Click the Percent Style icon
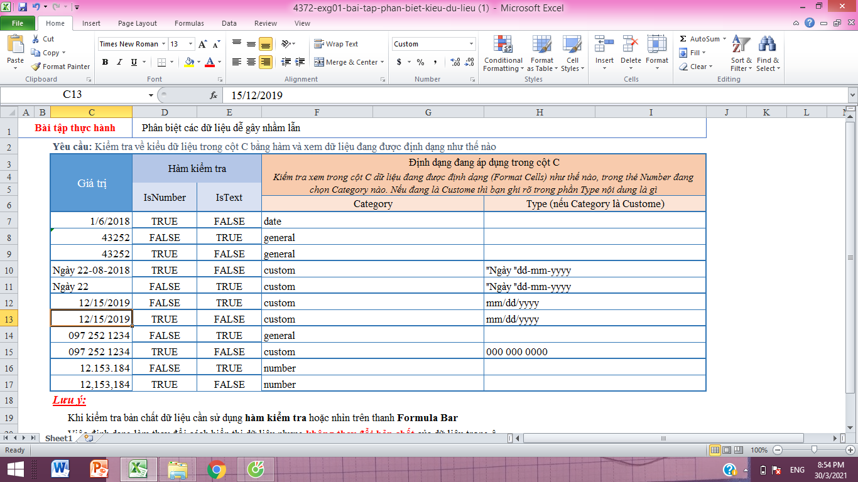This screenshot has height=482, width=858. (420, 62)
